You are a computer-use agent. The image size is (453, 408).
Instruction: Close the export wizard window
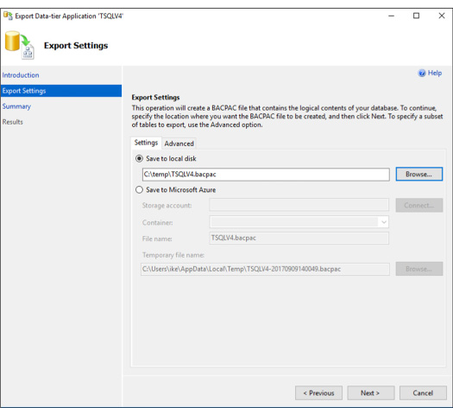tap(442, 16)
